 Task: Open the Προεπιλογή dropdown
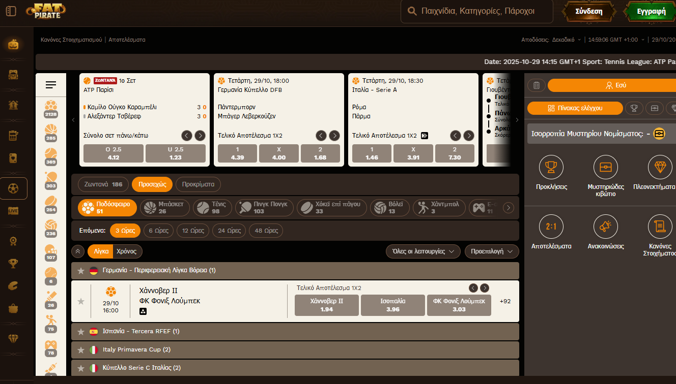pos(491,251)
